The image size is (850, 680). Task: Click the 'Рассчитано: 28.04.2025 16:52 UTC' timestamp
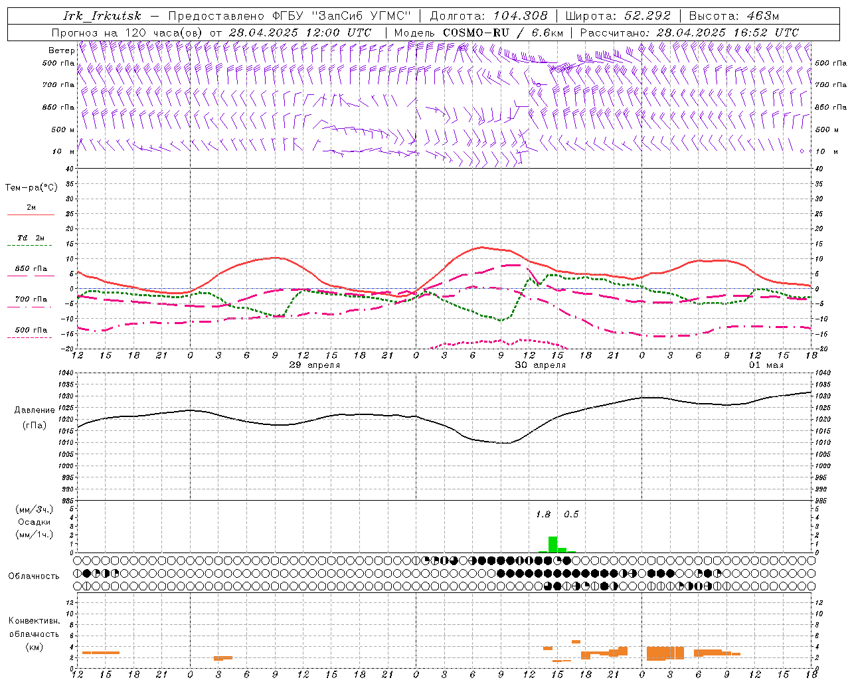pos(689,33)
